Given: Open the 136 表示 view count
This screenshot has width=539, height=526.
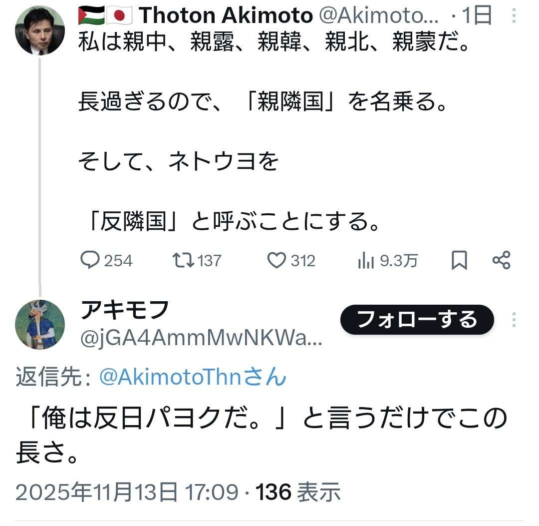Looking at the screenshot, I should click(x=298, y=492).
